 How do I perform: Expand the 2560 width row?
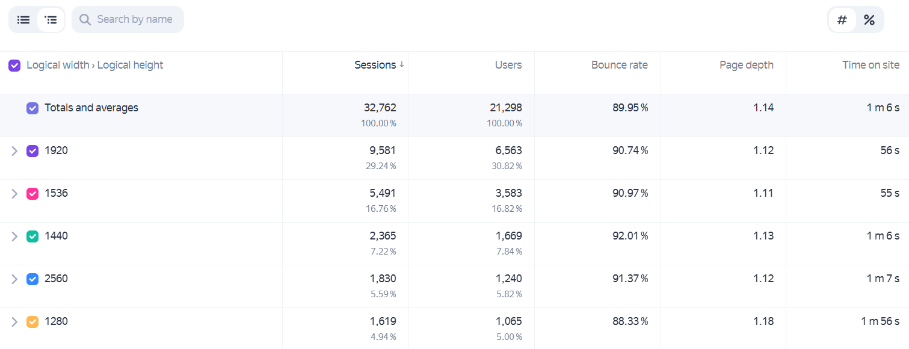(14, 279)
